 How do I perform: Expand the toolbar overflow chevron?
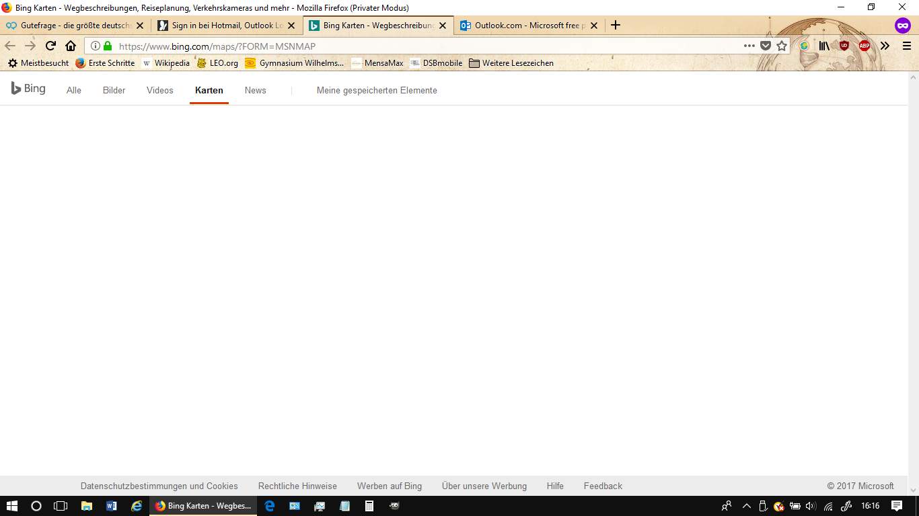point(885,46)
